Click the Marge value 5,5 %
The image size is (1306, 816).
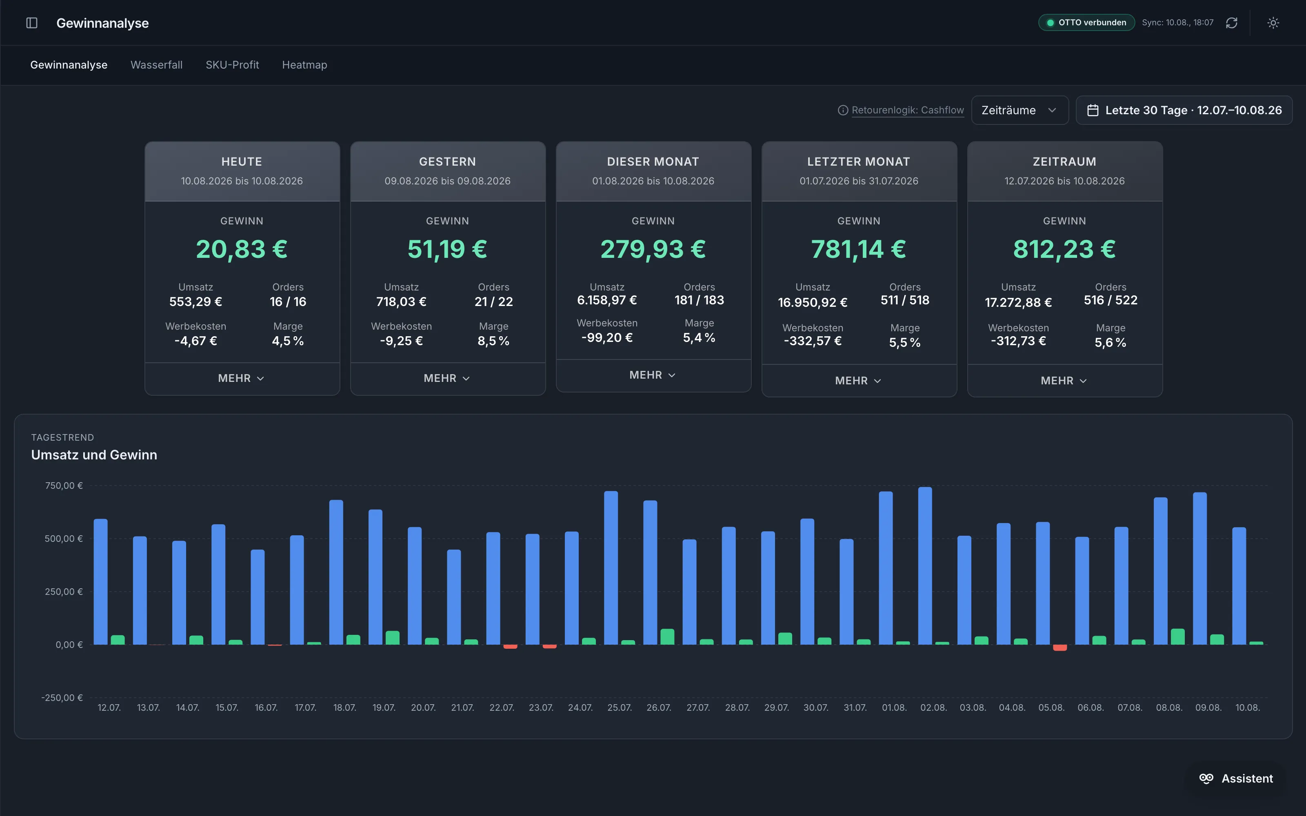(905, 343)
